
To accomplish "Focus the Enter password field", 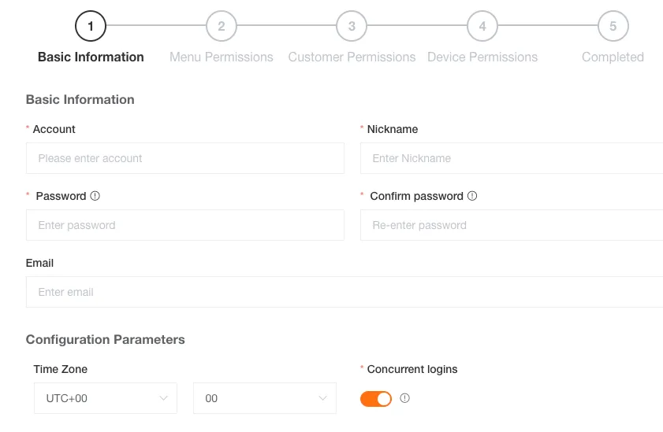I will pos(185,225).
